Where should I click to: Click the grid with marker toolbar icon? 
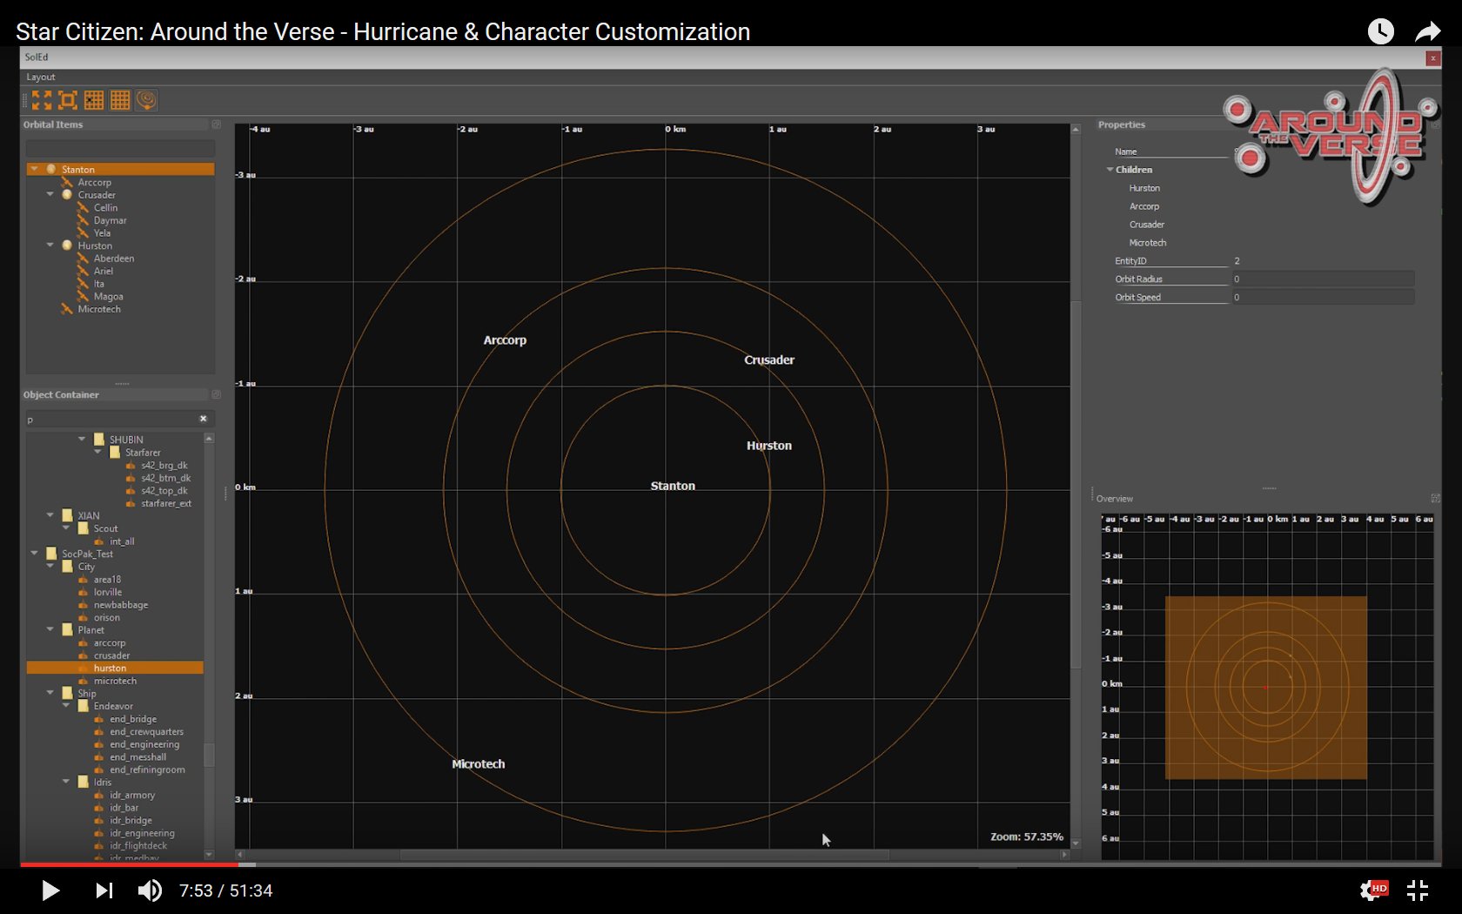(x=94, y=100)
